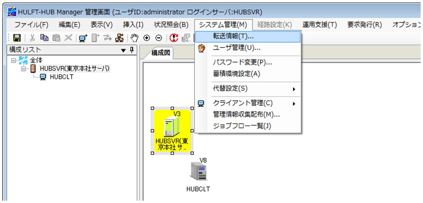Click the zoom in plus icon
The width and height of the screenshot is (423, 203).
[x=146, y=38]
